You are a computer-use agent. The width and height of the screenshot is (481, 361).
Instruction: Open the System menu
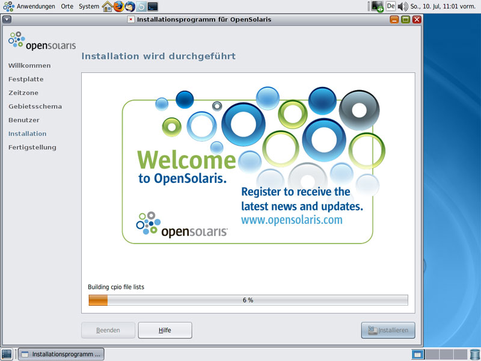pos(89,7)
